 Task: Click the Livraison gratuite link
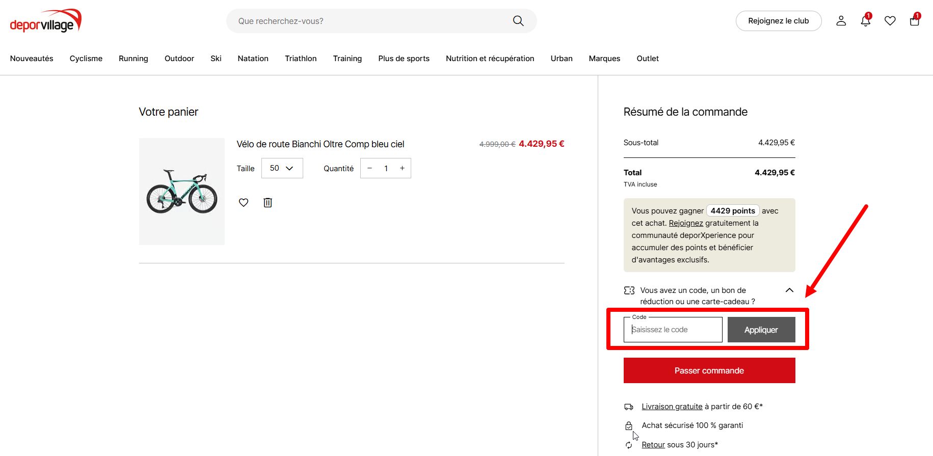672,407
